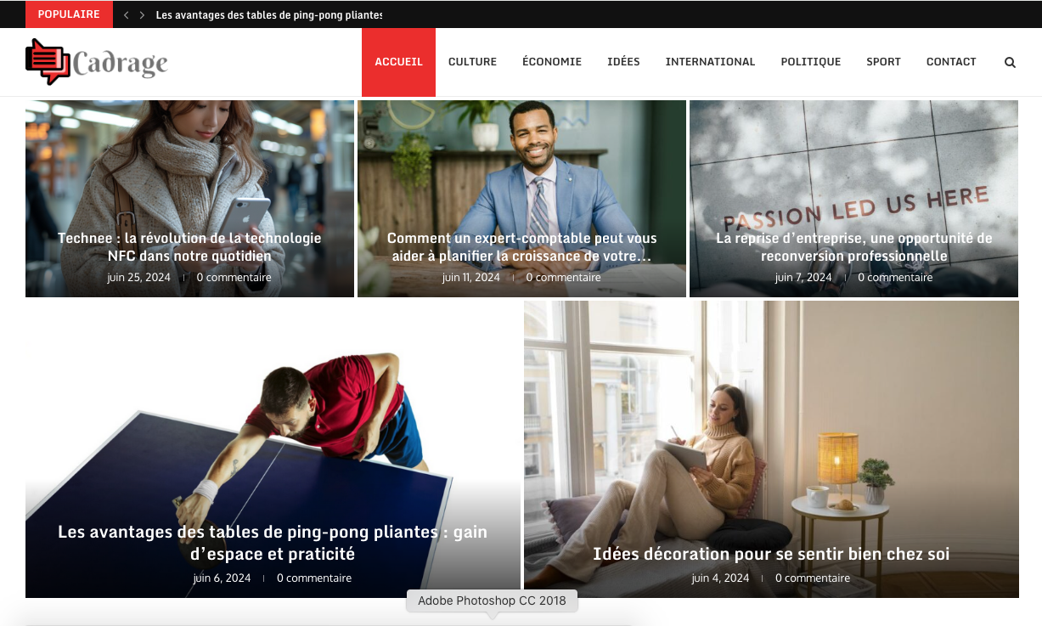Open the Accueil menu tab
This screenshot has height=626, width=1042.
click(398, 62)
